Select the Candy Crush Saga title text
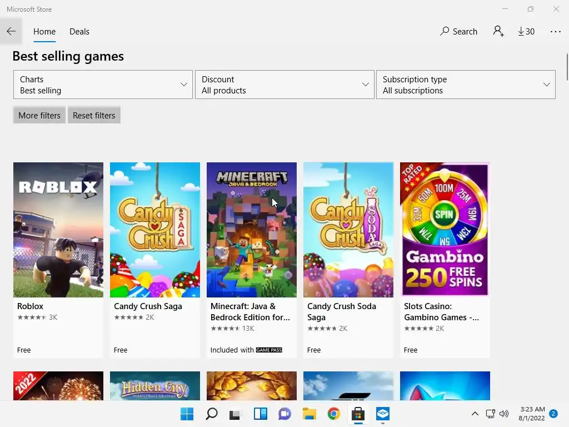 148,306
